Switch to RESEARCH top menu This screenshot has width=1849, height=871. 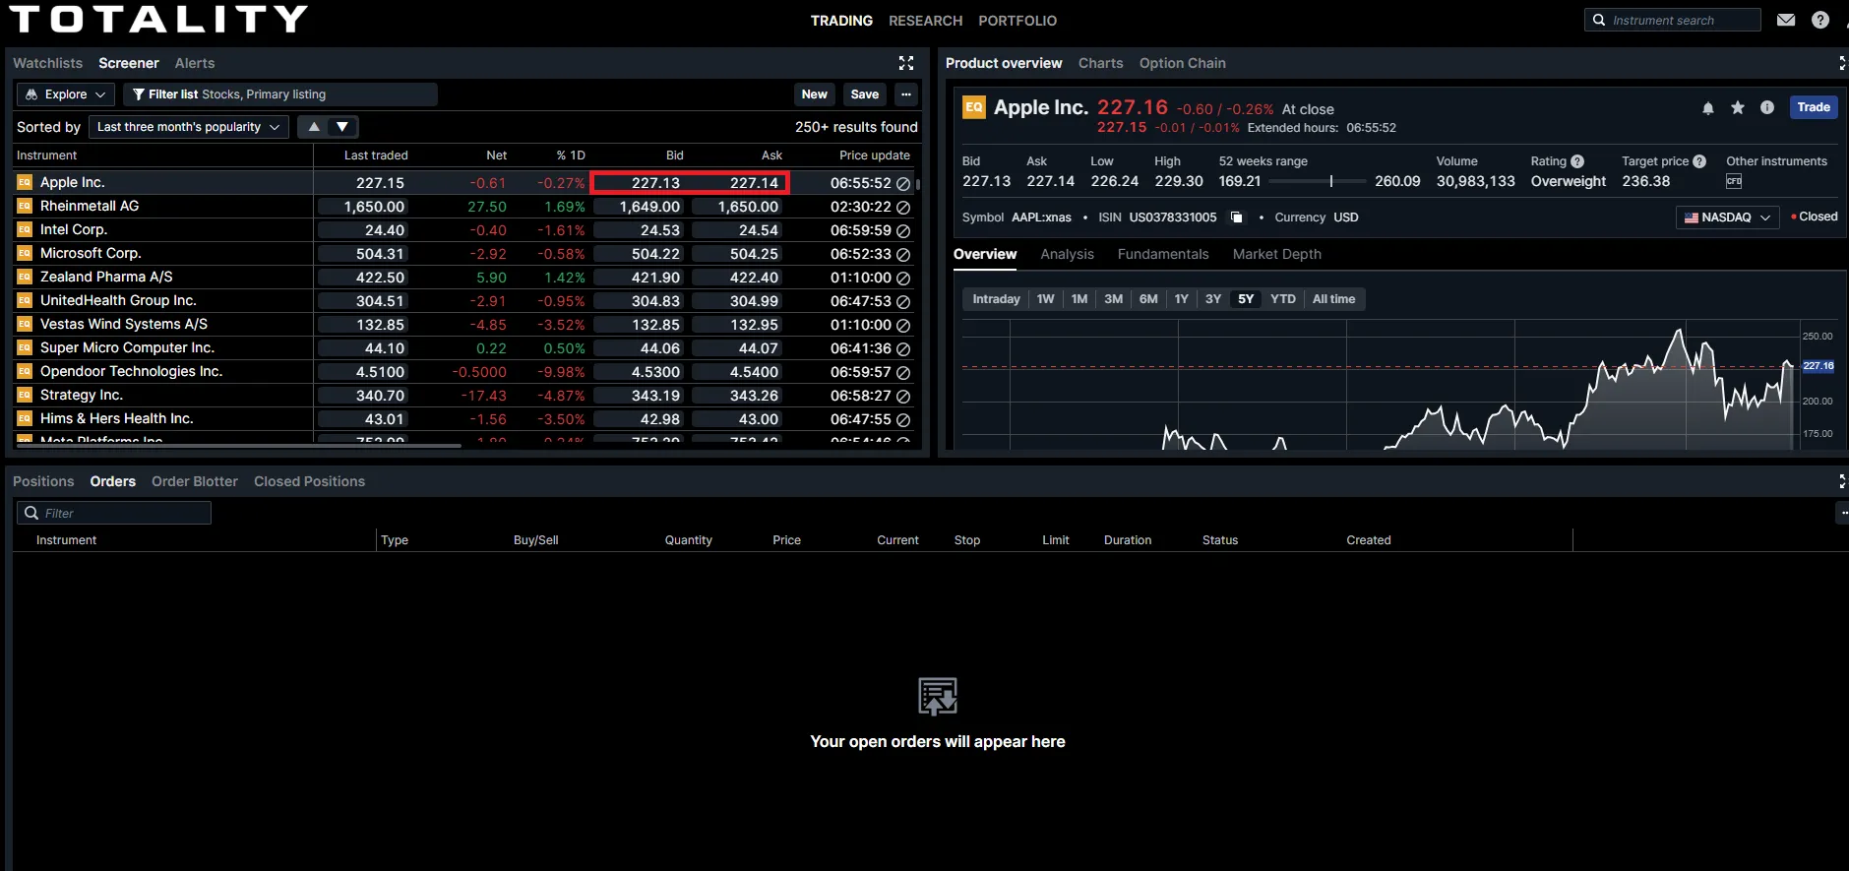pos(925,21)
